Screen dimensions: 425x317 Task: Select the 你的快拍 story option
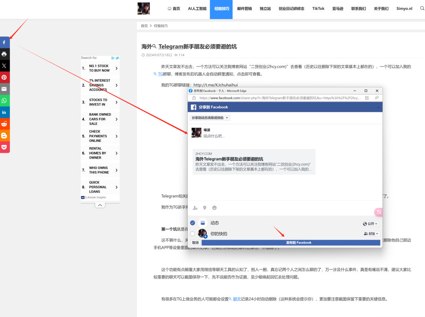[x=192, y=234]
